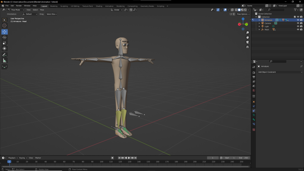Screen dimensions: 304x171
Task: Toggle camera view in viewport
Action: (247, 42)
